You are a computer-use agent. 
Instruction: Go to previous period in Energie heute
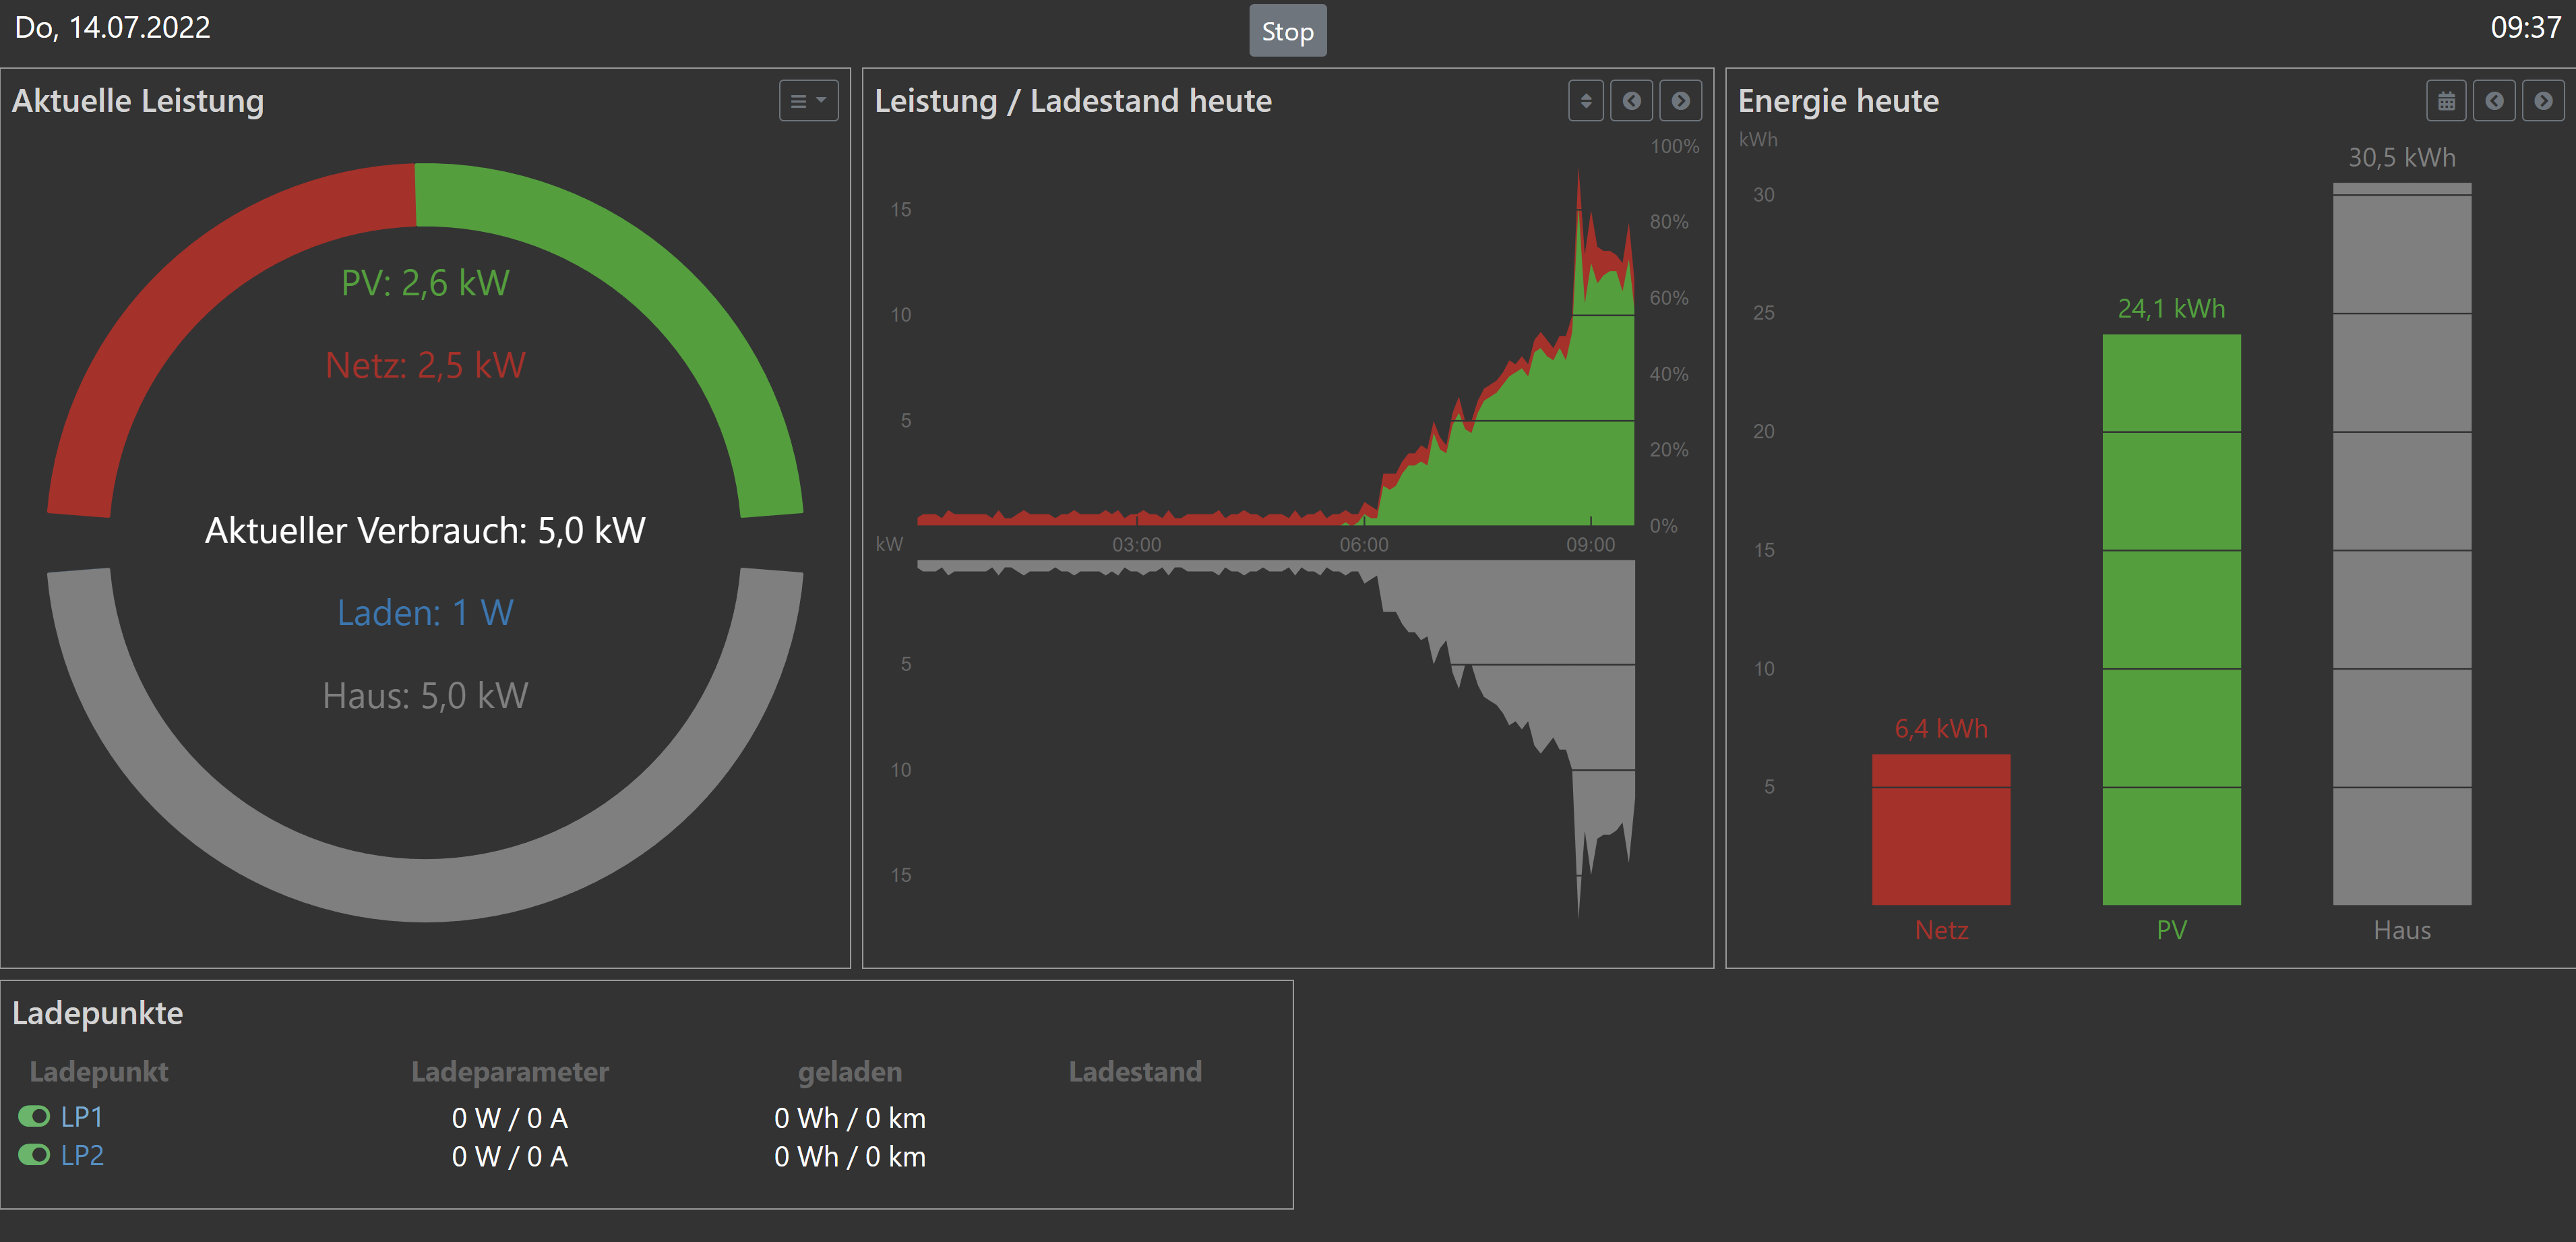click(x=2494, y=101)
